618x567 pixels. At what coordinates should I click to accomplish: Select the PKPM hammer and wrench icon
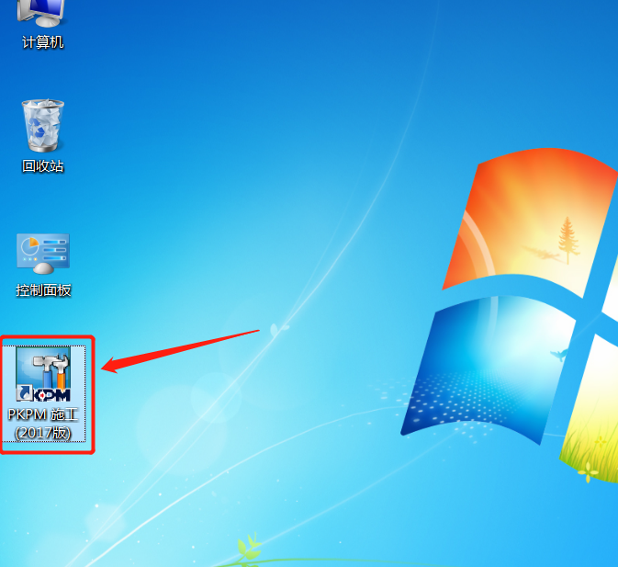(x=43, y=374)
